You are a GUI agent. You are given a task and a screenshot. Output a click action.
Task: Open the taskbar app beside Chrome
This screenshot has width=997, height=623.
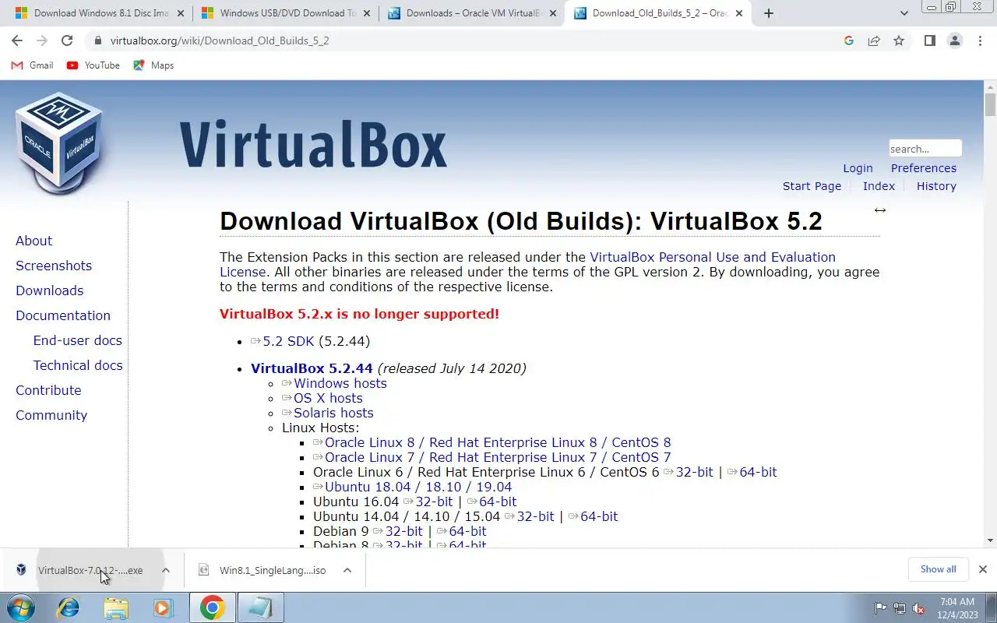(259, 607)
